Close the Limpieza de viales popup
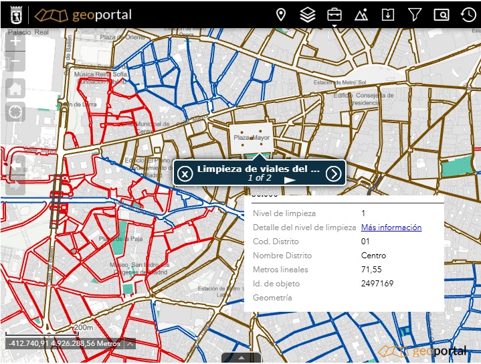This screenshot has width=481, height=364. (185, 174)
